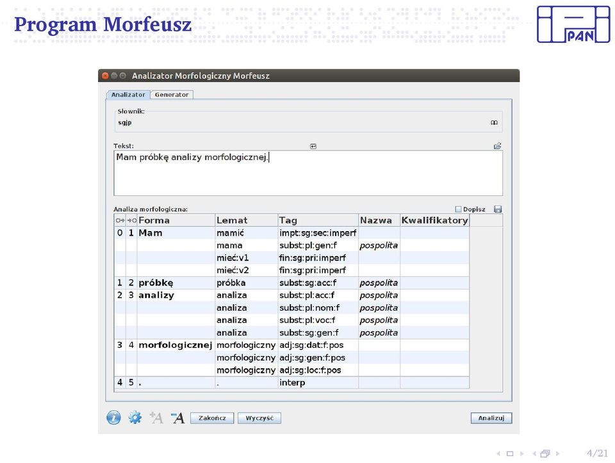Enable the Dopisz checkbox
This screenshot has height=463, width=615.
click(x=458, y=209)
